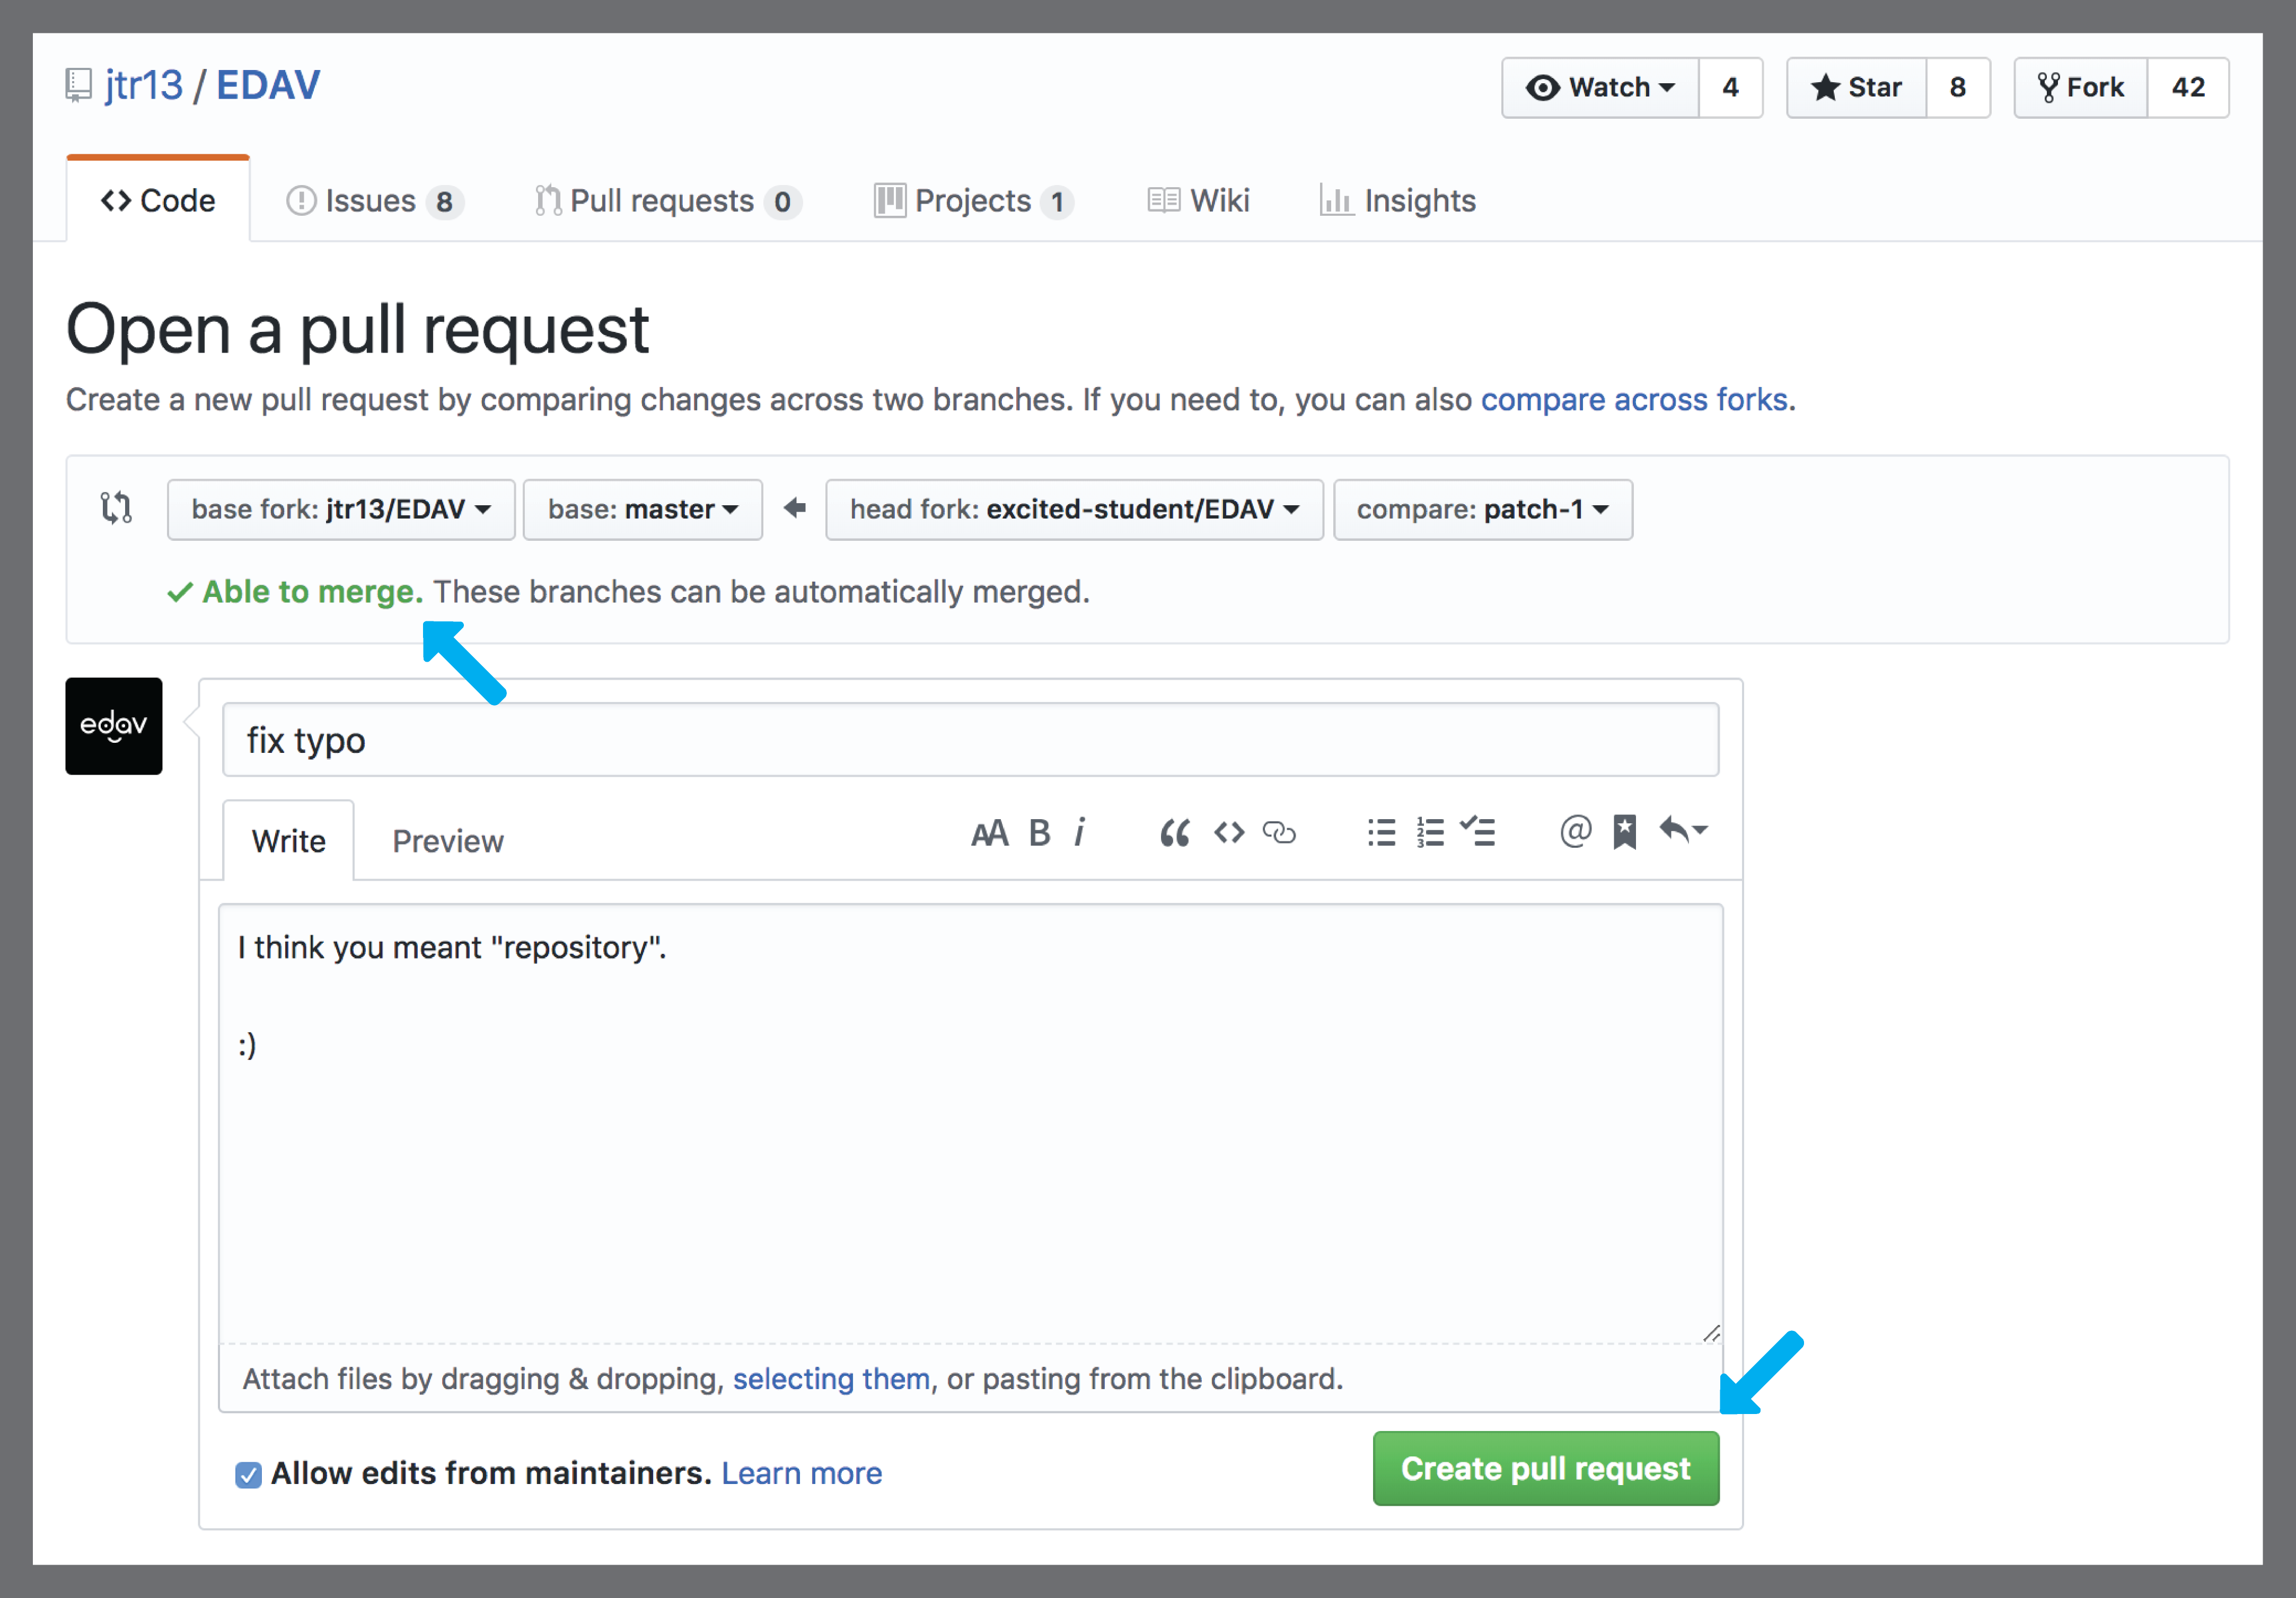The height and width of the screenshot is (1598, 2296).
Task: Click the header text size icon
Action: 989,833
